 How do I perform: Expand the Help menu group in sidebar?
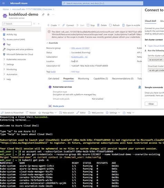pyautogui.click(x=4, y=79)
